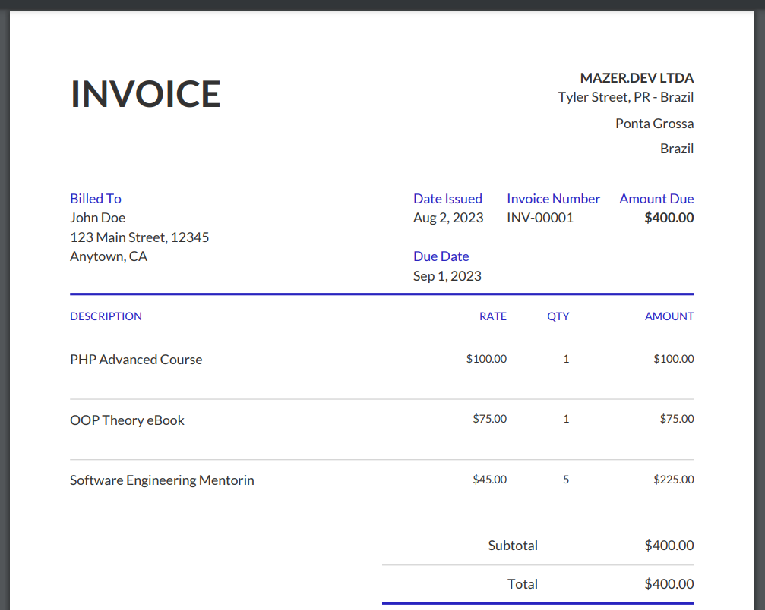
Task: Click the QTY column header
Action: 558,316
